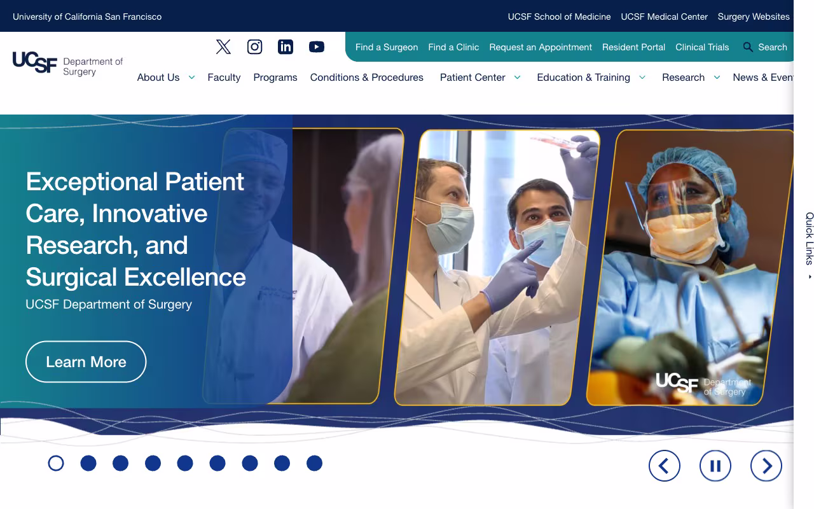Select the ninth slide indicator dot

tap(314, 463)
